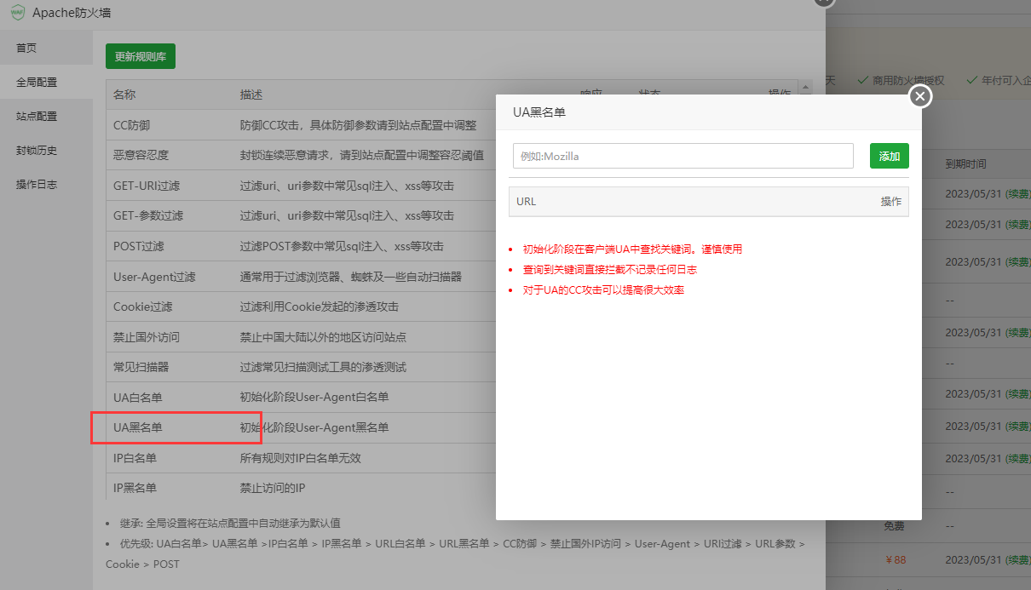Image resolution: width=1031 pixels, height=590 pixels.
Task: Click the green 更新规则库 button
Action: coord(141,57)
